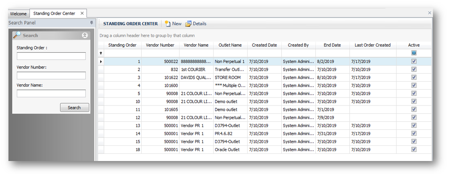Collapse the Search group chevron
The height and width of the screenshot is (174, 449).
85,35
